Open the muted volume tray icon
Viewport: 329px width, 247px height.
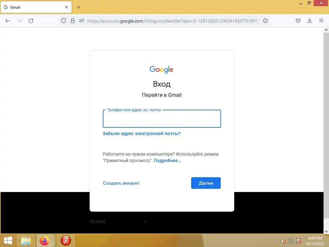[283, 241]
